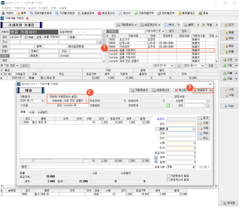Expand the 거래명세서 dropdown in main toolbar

point(135,25)
